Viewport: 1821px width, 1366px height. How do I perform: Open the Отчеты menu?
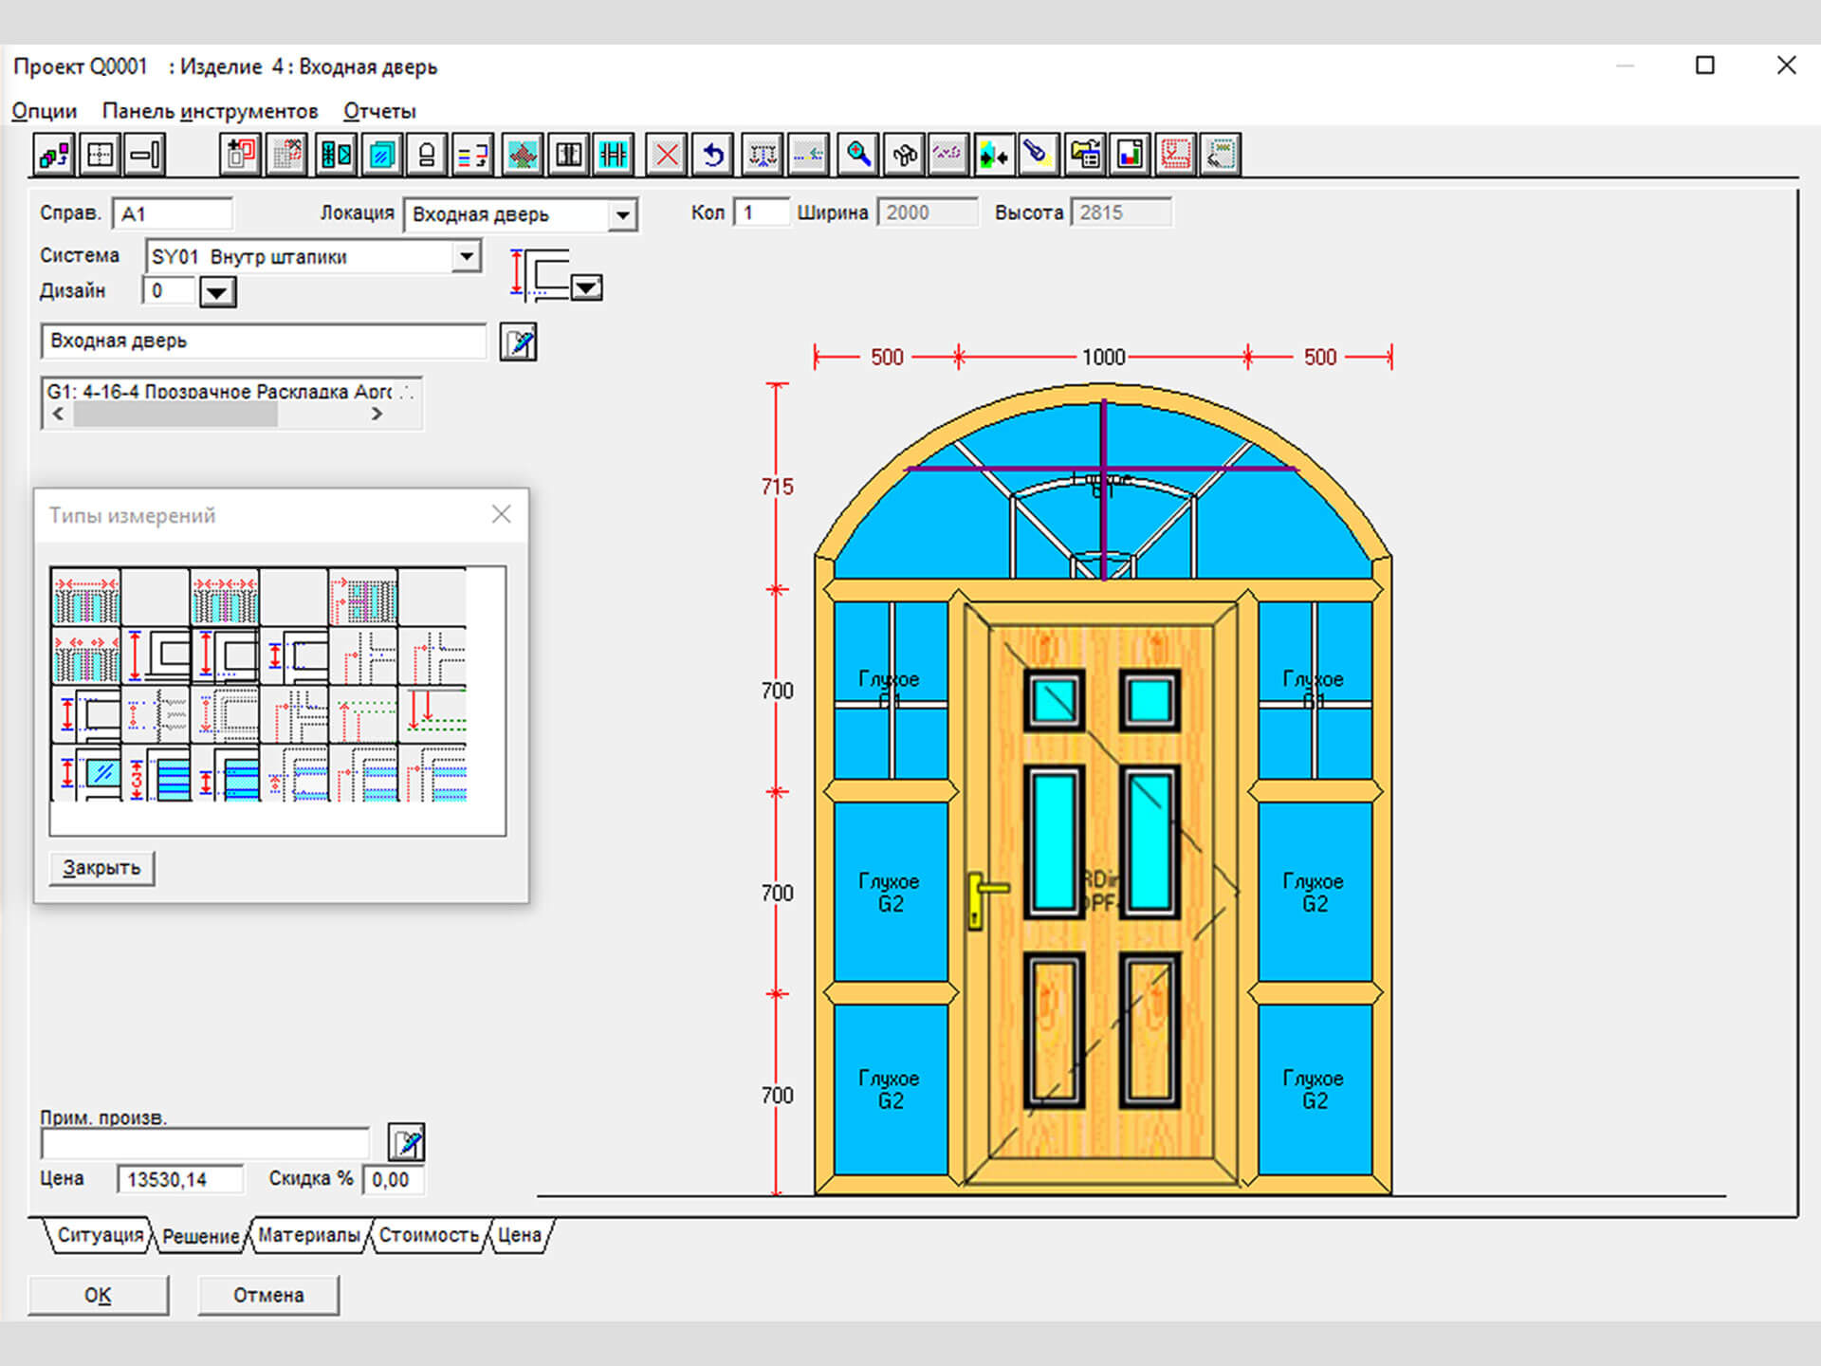pos(379,111)
